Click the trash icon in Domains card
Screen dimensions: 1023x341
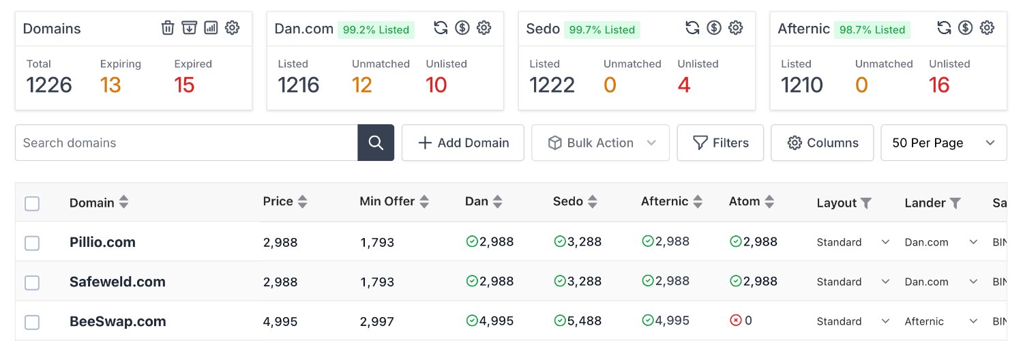168,28
